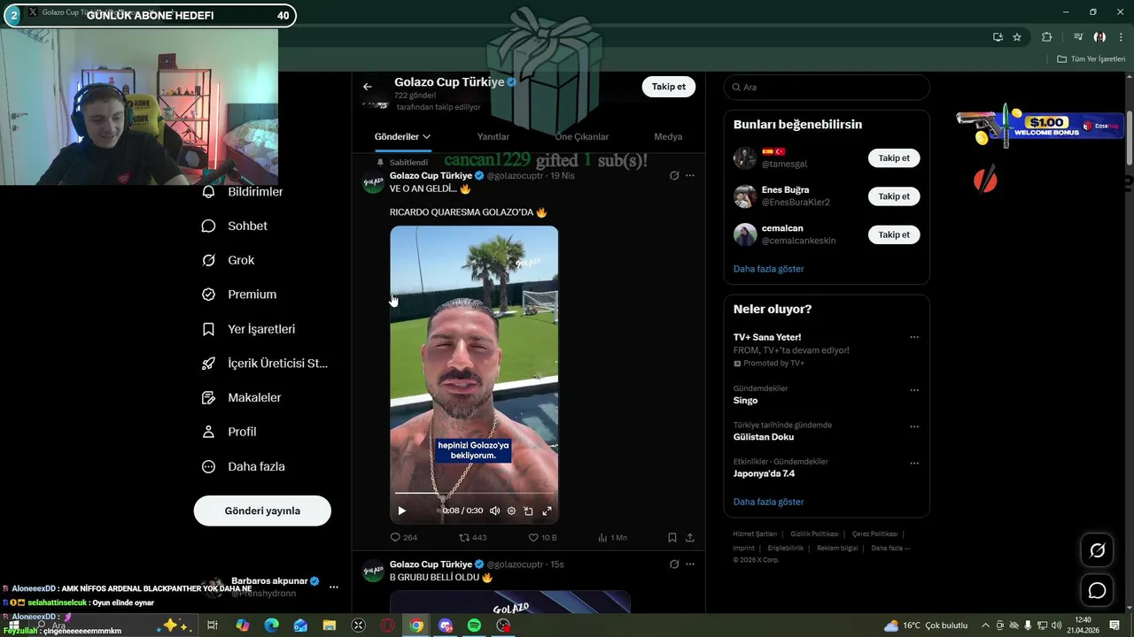Open video settings gear
Viewport: 1134px width, 637px height.
click(x=511, y=510)
